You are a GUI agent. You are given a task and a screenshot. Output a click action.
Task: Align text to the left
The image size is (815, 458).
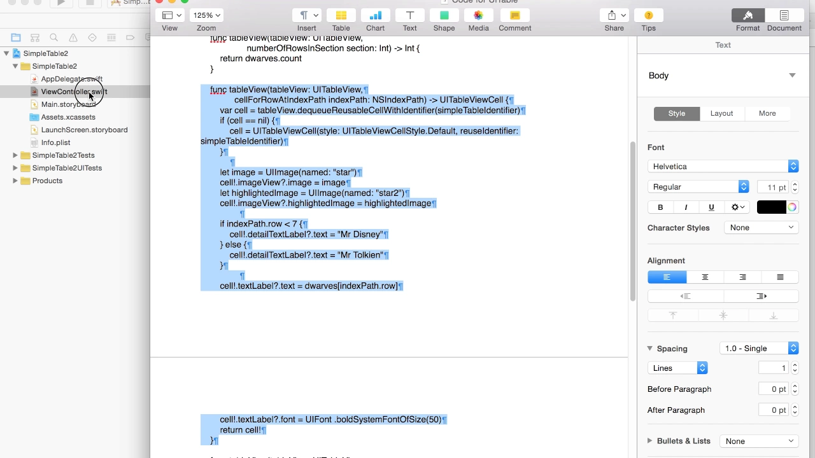point(667,277)
